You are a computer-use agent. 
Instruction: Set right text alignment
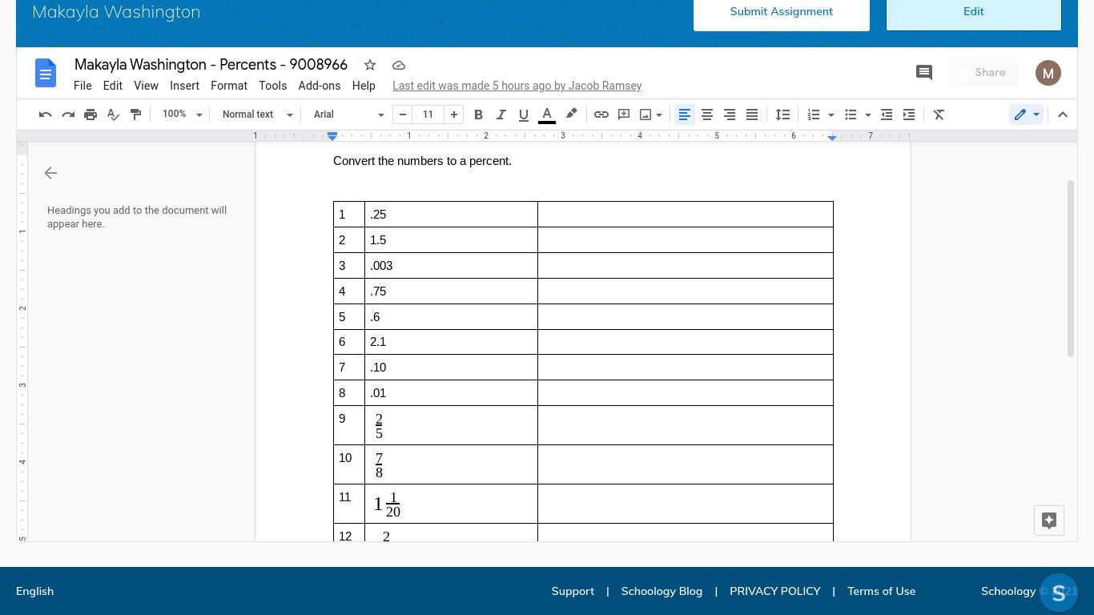click(x=730, y=115)
